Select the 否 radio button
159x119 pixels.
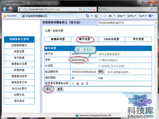coord(82,84)
